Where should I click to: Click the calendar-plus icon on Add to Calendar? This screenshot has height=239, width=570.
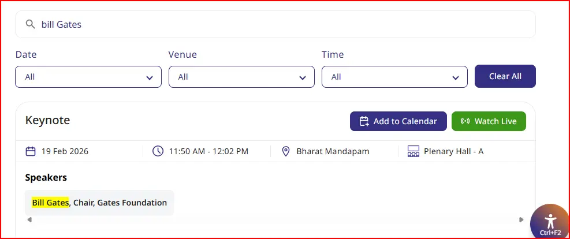(364, 121)
